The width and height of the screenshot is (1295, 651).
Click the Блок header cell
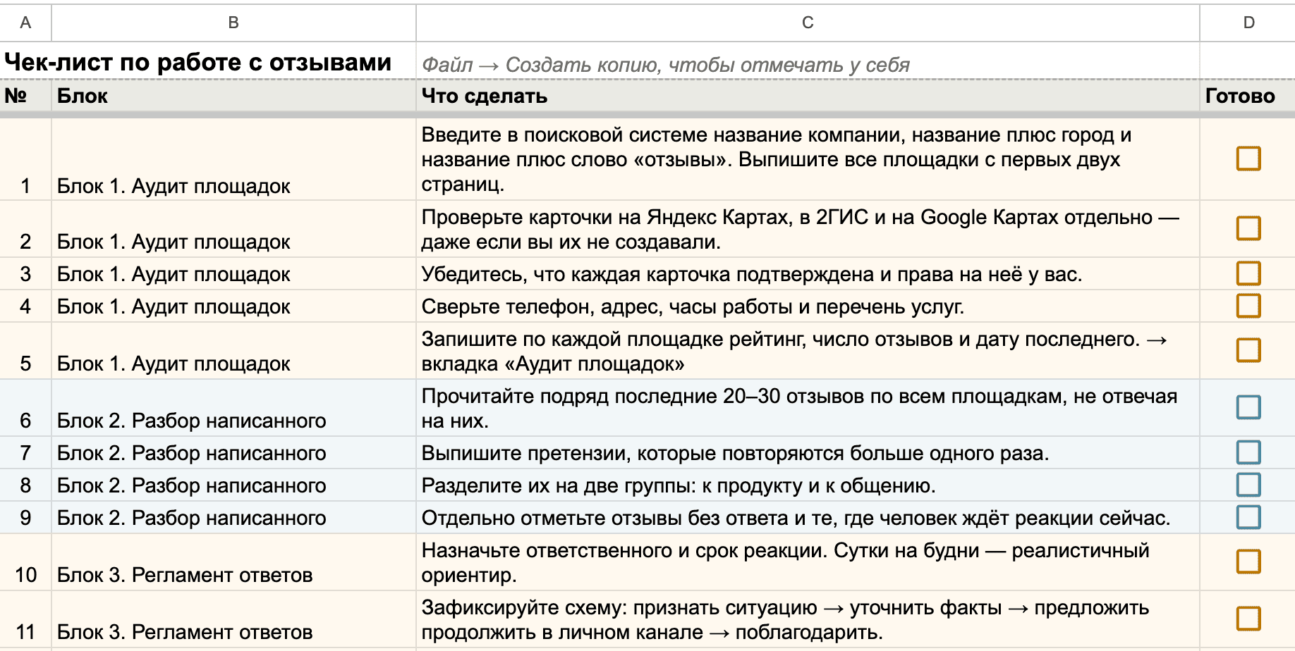(x=233, y=96)
